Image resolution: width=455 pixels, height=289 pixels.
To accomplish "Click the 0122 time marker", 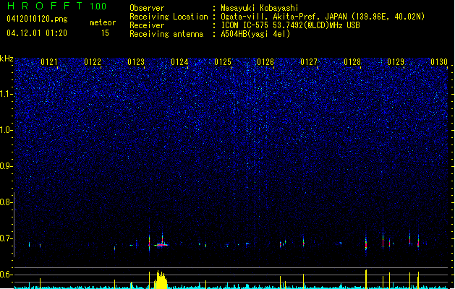I will pos(93,62).
